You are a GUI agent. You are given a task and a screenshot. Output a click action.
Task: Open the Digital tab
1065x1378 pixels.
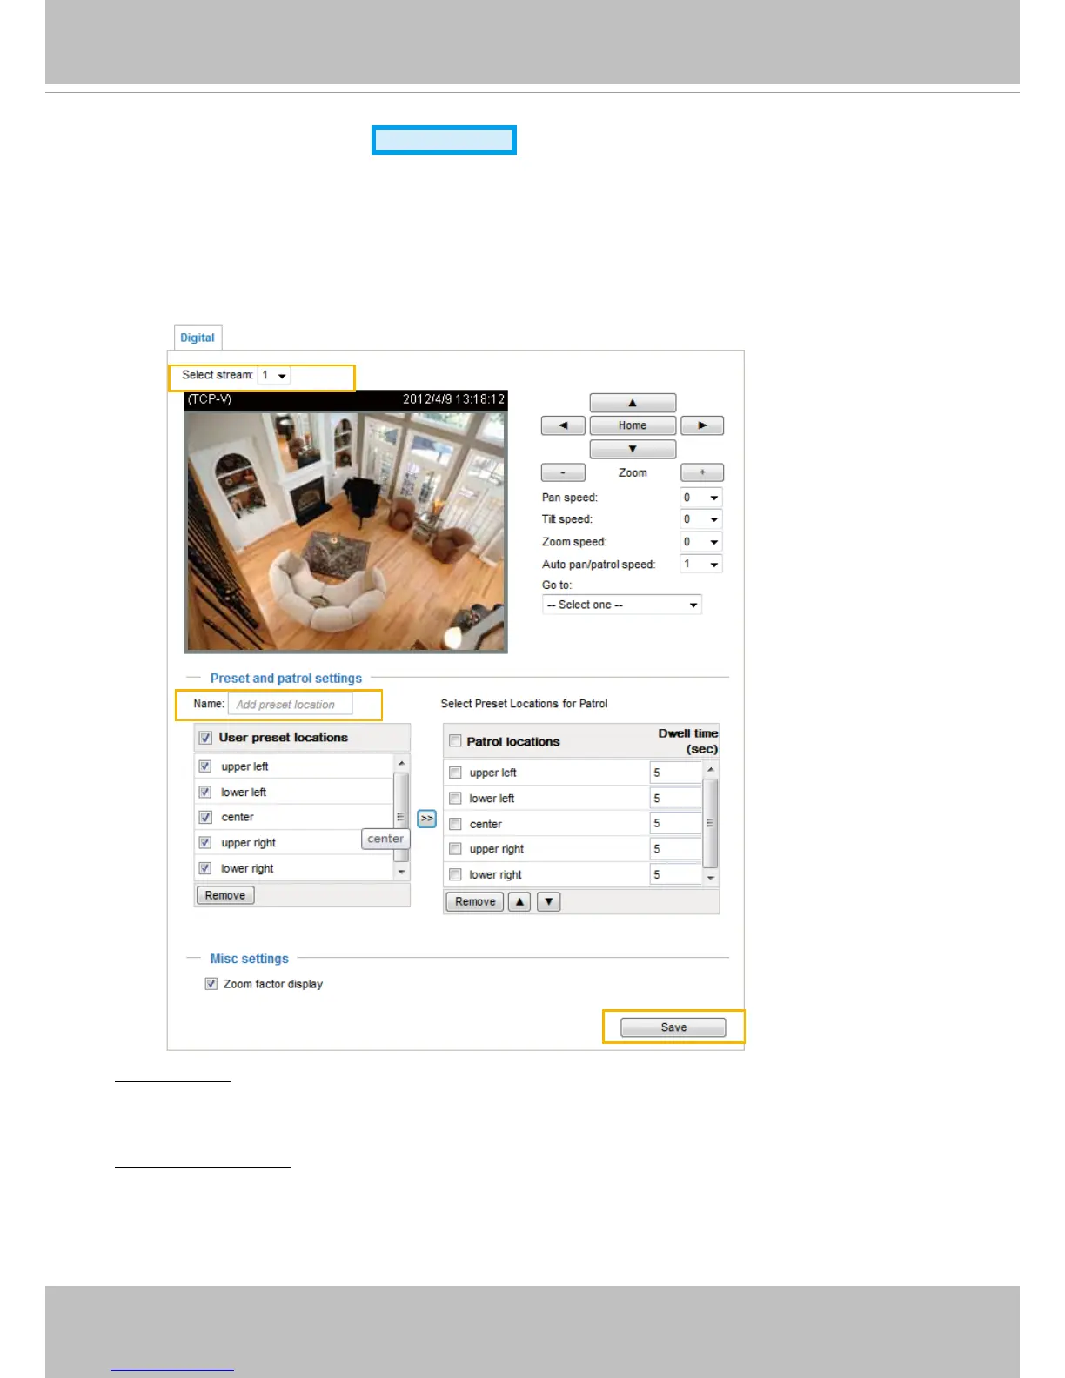(x=198, y=338)
